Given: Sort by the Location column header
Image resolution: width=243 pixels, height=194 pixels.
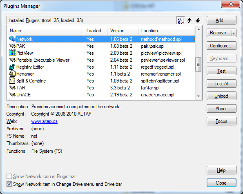Looking at the screenshot, I should [x=167, y=31].
